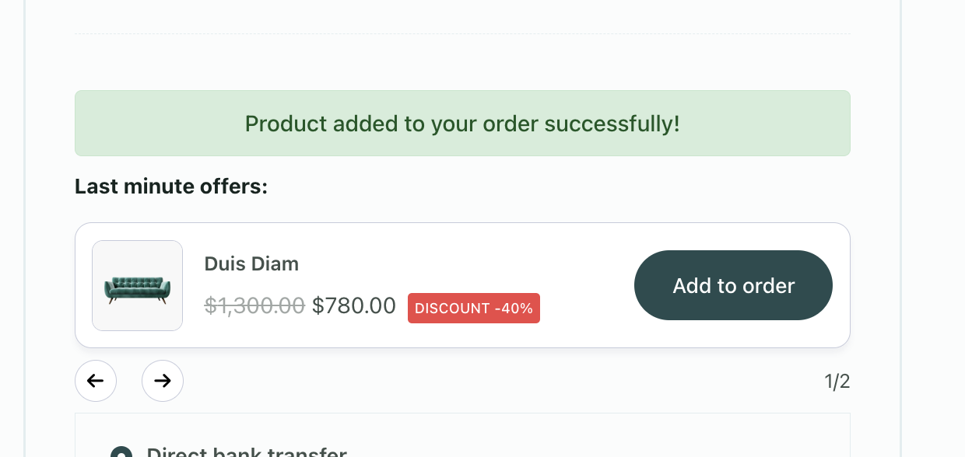Click the Add to order button

[x=733, y=285]
